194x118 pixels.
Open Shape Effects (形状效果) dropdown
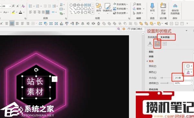click(x=121, y=13)
